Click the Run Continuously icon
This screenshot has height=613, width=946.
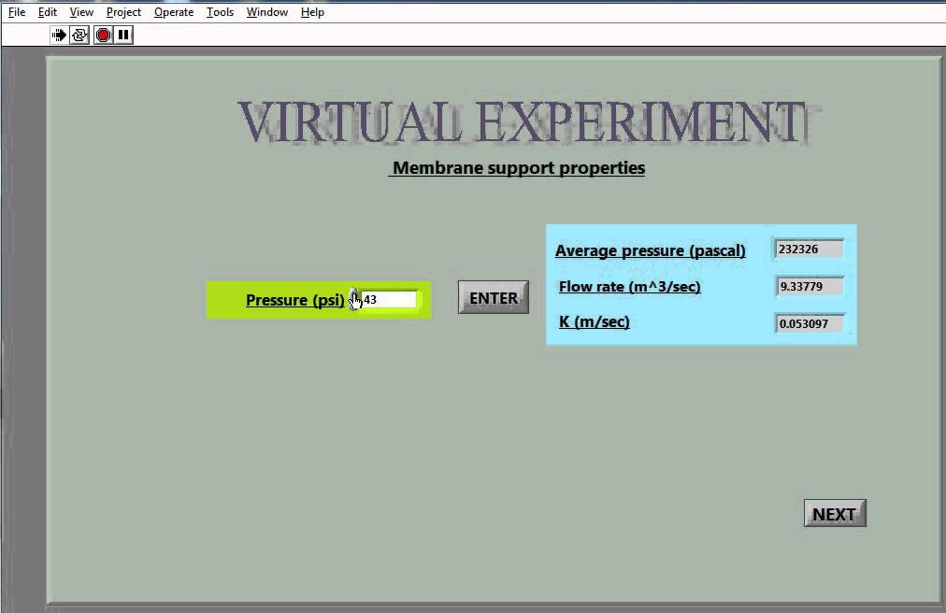(x=79, y=35)
